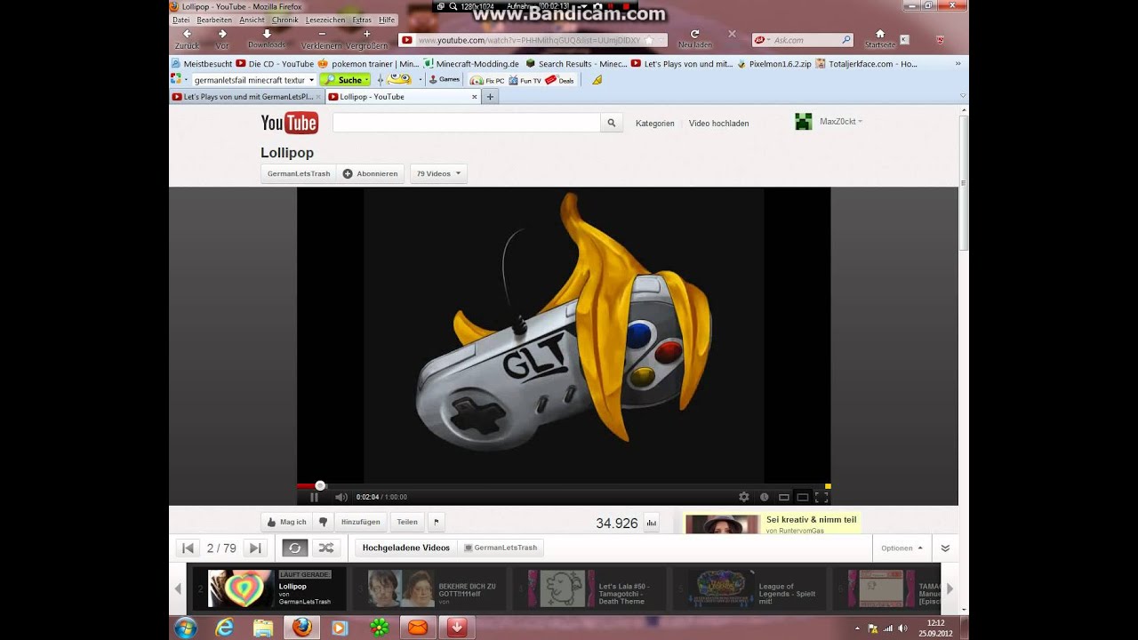Mute the video with the speaker icon
The image size is (1138, 640).
coord(341,497)
